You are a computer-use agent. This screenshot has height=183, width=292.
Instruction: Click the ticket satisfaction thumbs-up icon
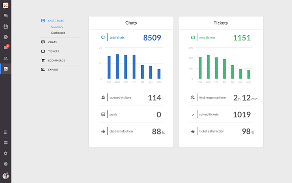pyautogui.click(x=193, y=131)
